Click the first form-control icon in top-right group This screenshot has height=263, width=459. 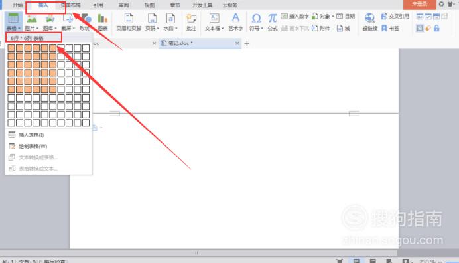[x=419, y=17]
